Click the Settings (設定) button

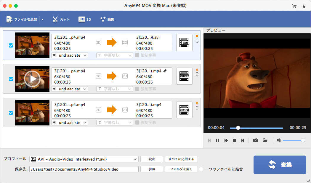coord(152,159)
